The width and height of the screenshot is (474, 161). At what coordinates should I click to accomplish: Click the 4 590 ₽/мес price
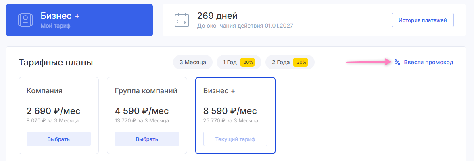pyautogui.click(x=142, y=111)
